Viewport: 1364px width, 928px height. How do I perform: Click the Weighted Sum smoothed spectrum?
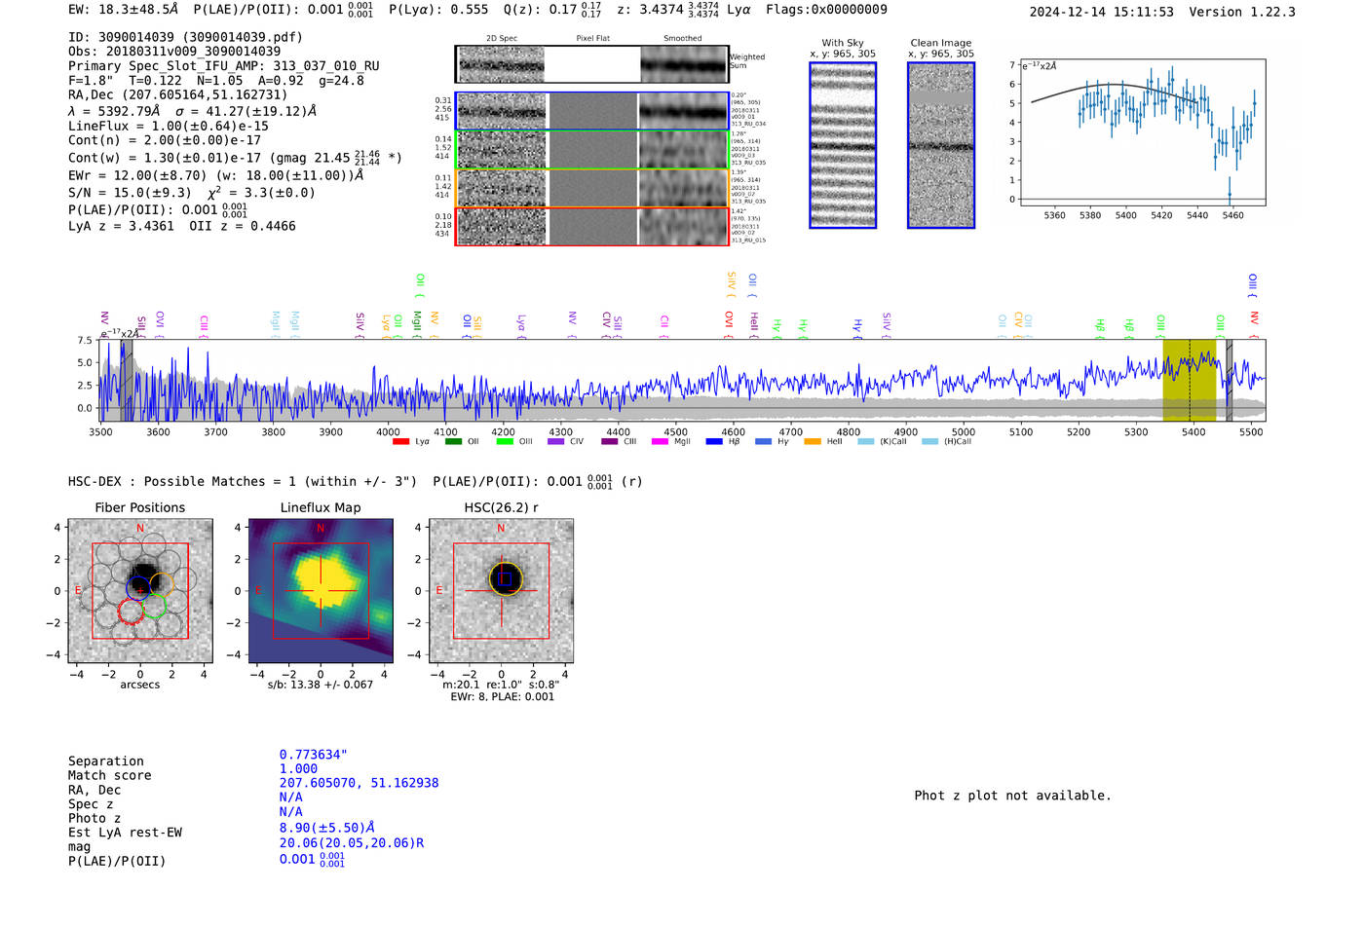pos(684,64)
